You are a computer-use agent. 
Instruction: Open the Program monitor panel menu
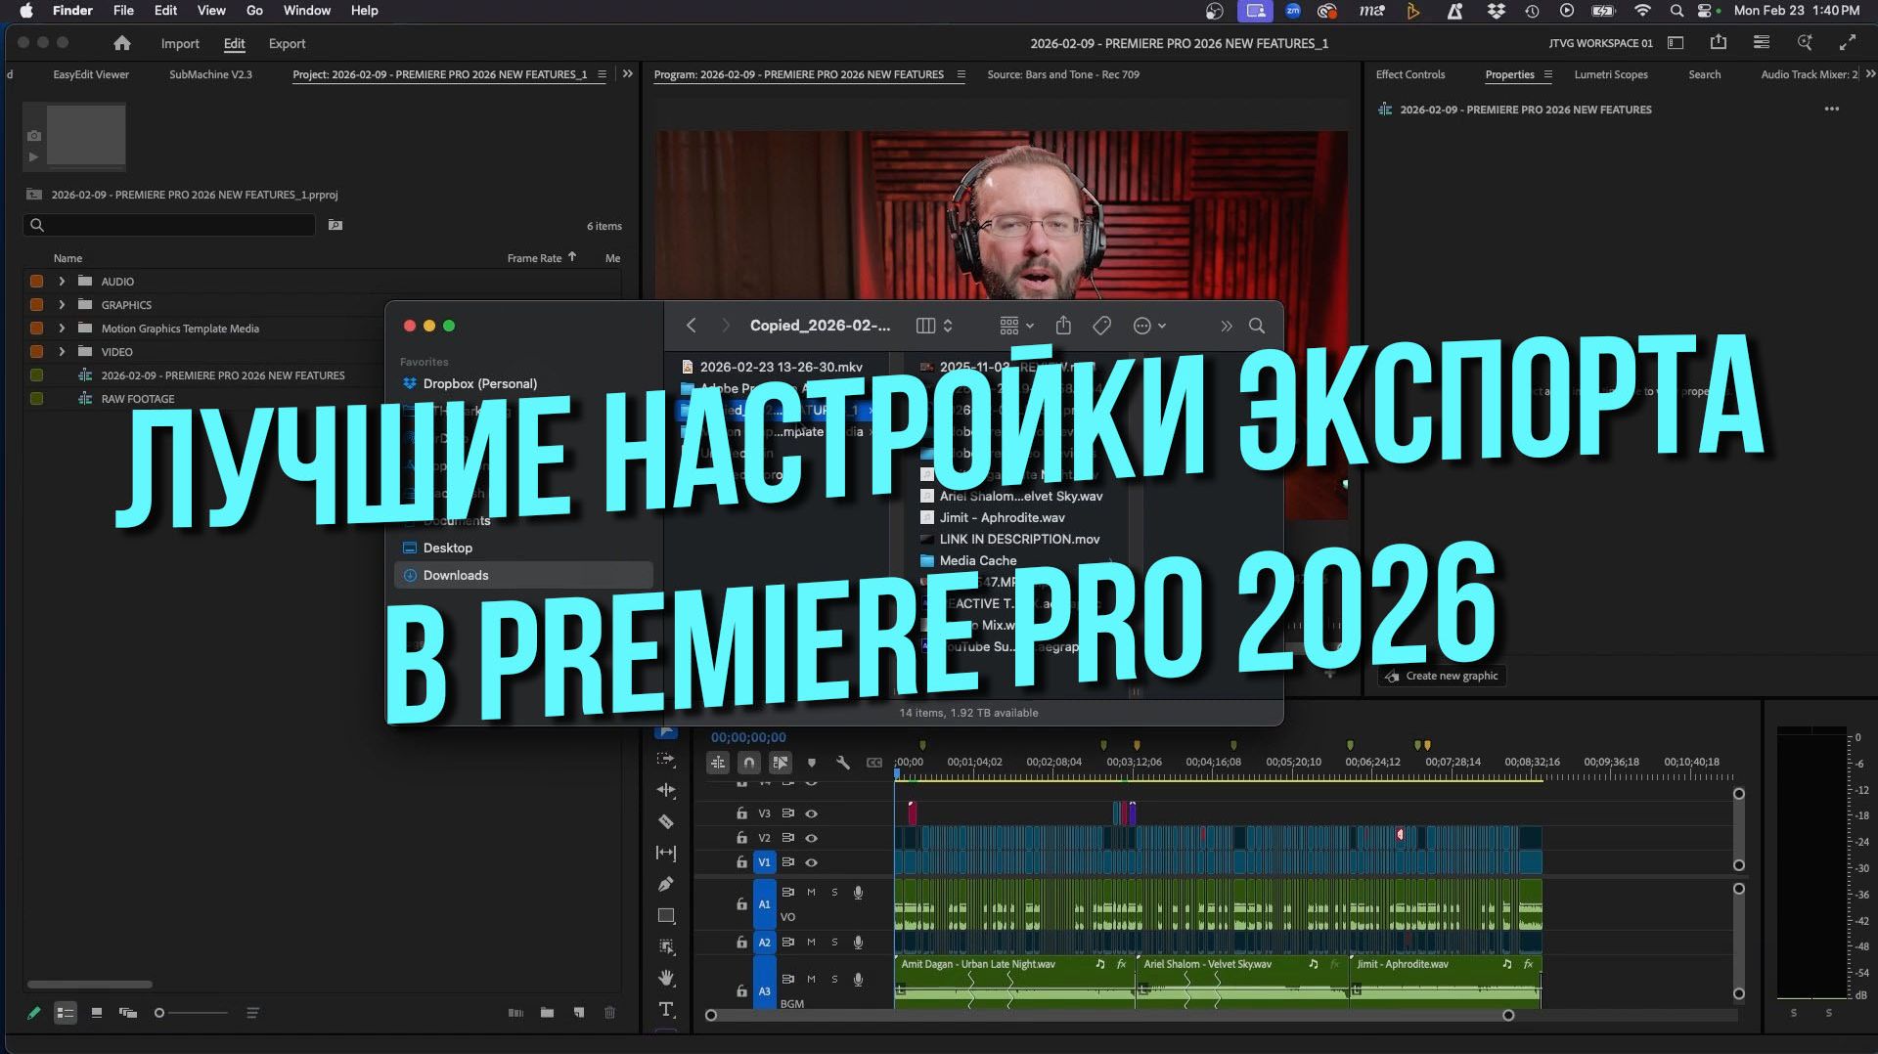pos(962,74)
